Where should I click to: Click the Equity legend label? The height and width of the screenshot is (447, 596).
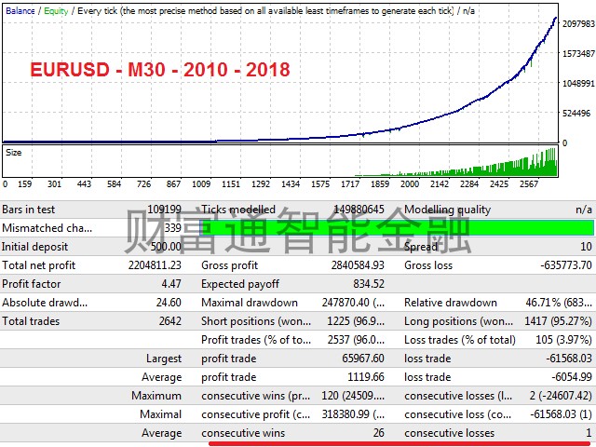pos(56,10)
